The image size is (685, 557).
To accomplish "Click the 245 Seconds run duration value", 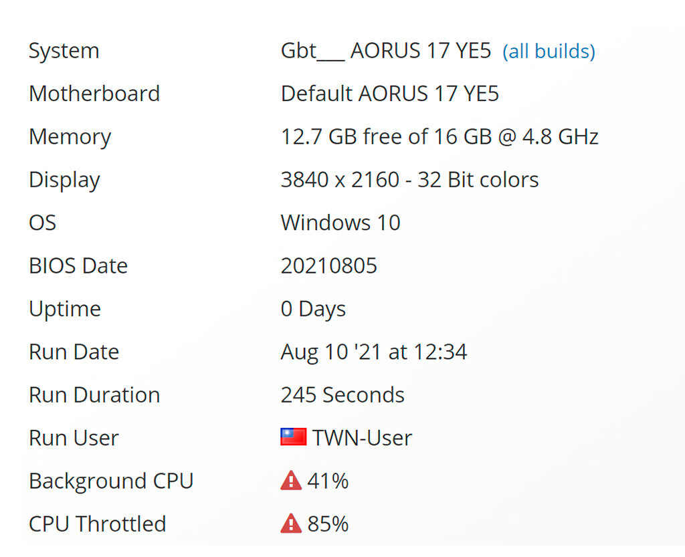I will coord(342,395).
